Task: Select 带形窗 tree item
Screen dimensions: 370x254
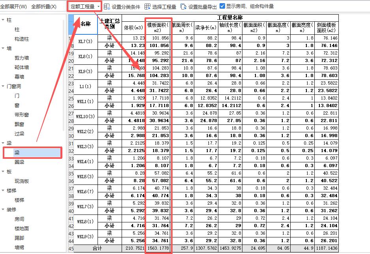Action: pyautogui.click(x=22, y=115)
